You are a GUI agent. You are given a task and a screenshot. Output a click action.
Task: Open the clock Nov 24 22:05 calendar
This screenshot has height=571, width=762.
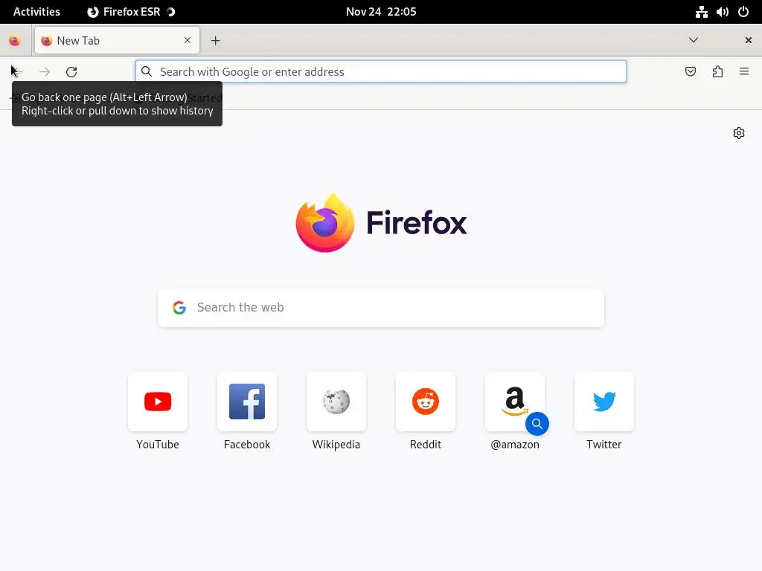click(x=381, y=12)
